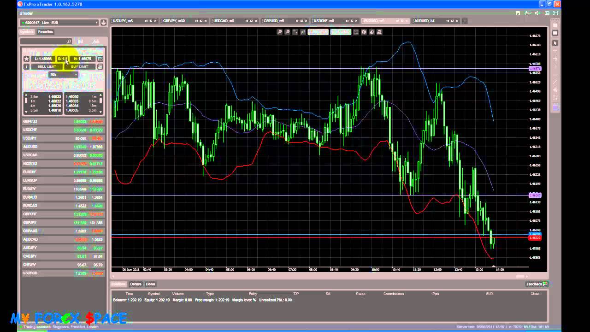Click the single-chart layout icon in right sidebar
590x332 pixels.
coord(555,33)
